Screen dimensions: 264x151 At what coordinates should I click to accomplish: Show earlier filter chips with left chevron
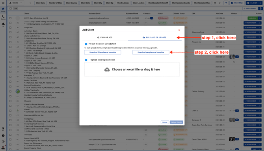[30, 3]
